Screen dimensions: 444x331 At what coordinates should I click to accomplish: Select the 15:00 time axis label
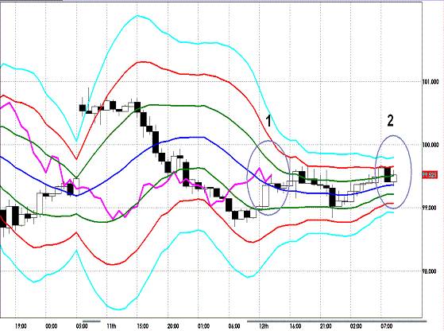[143, 326]
